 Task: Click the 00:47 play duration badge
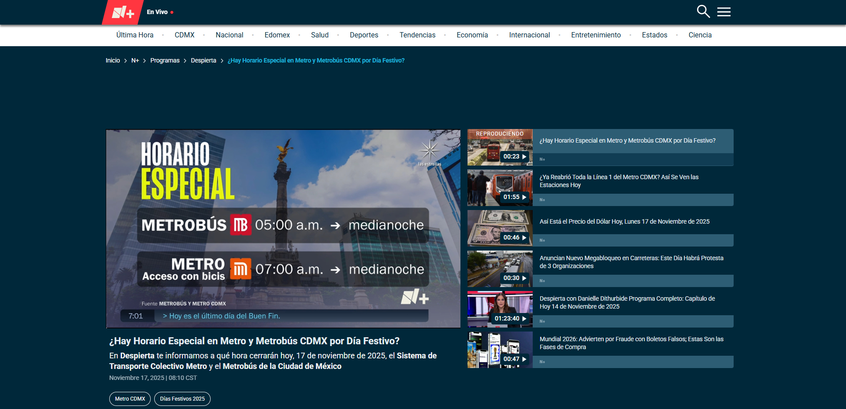click(x=515, y=359)
